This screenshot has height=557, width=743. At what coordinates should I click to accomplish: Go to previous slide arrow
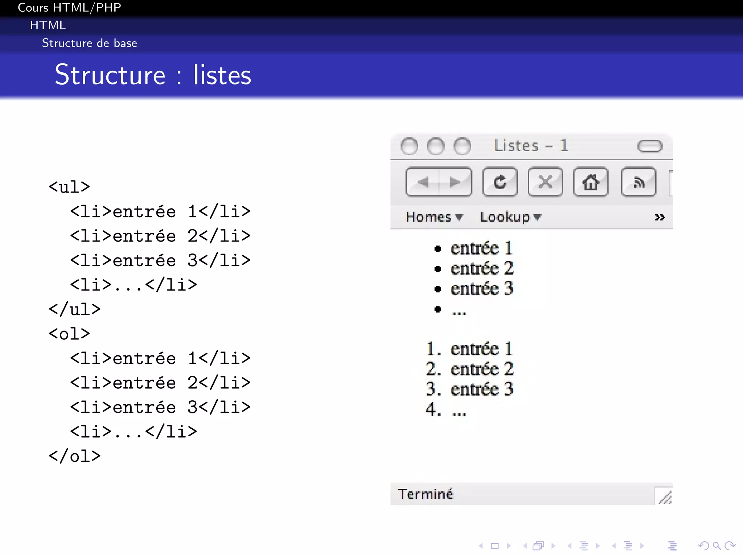pos(480,546)
